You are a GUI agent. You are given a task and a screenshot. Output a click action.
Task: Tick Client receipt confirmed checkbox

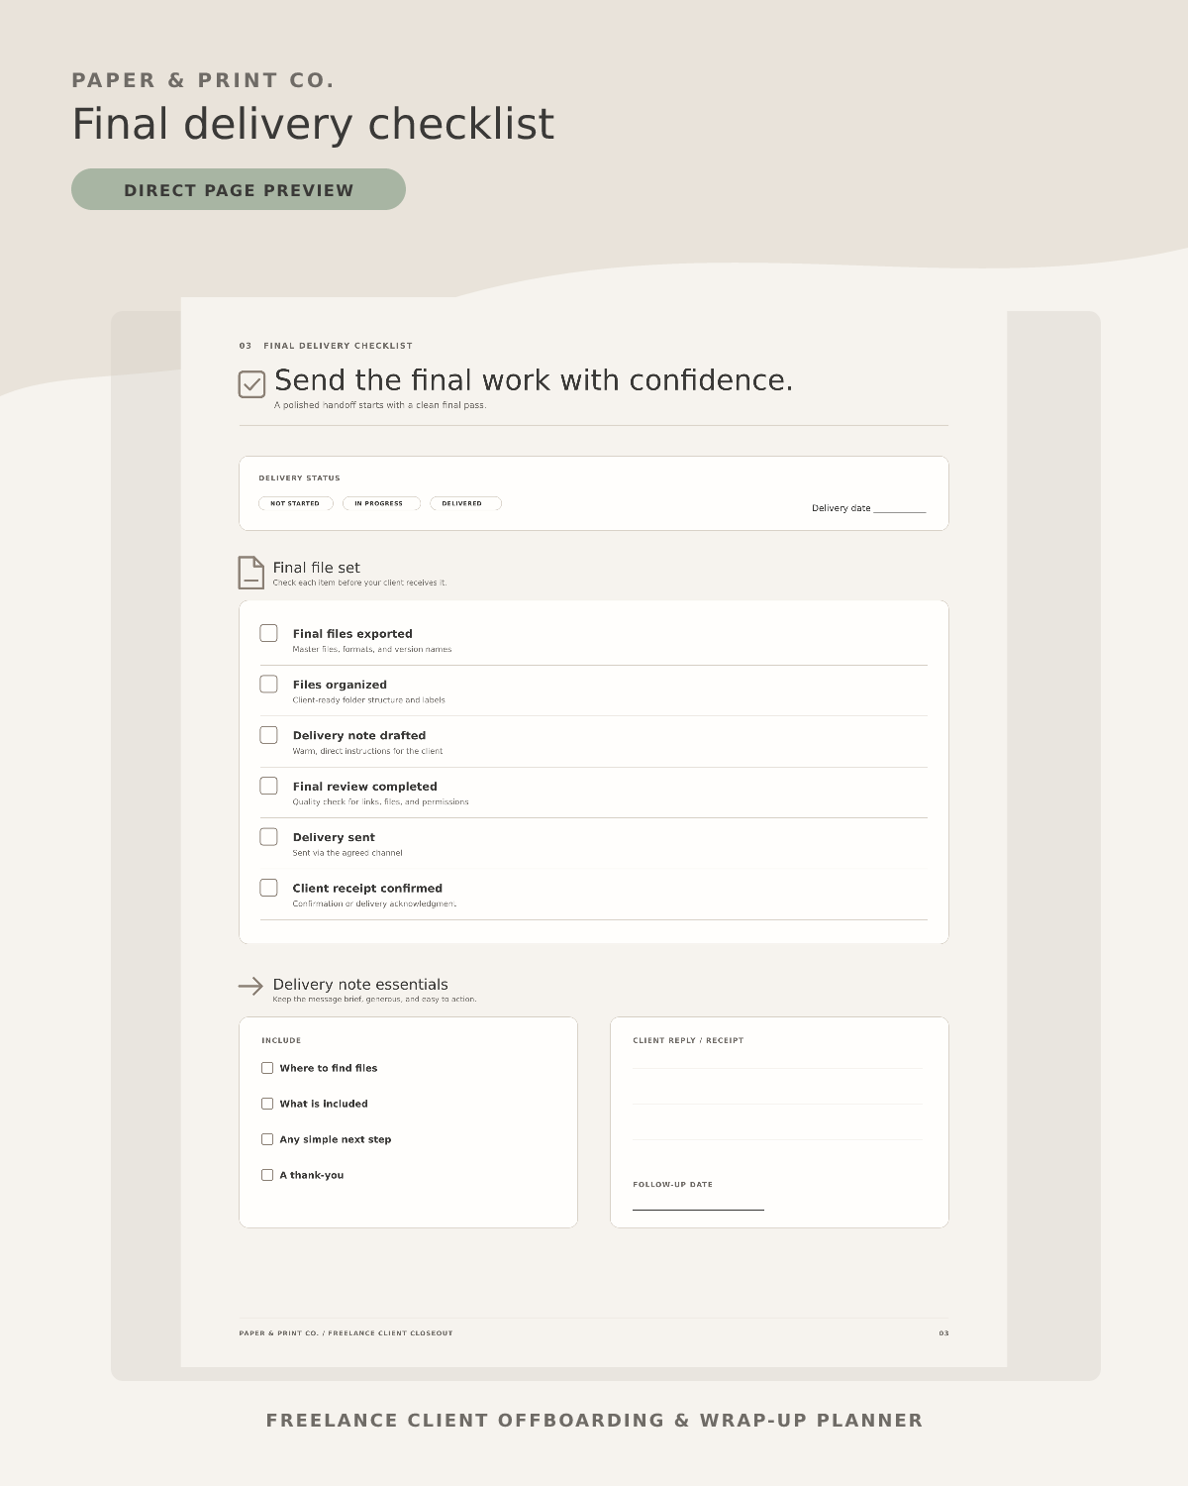point(268,888)
